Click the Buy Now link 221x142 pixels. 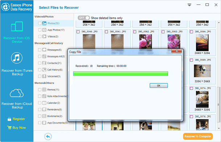[x=19, y=128]
